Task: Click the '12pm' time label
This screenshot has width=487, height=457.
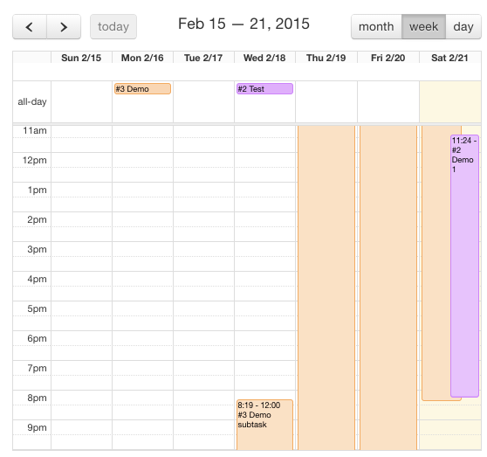Action: [x=35, y=161]
